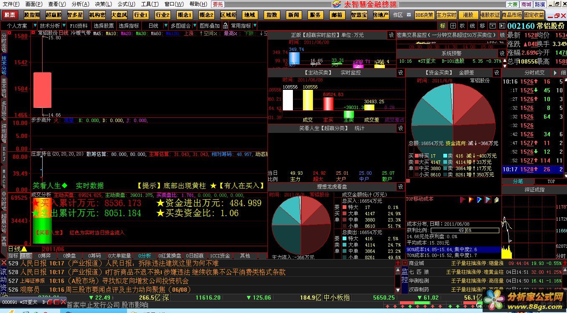Viewport: 567px width, 313px height.
Task: Click 设 settings on 理想龙虎看盘 panel
Action: pos(400,186)
